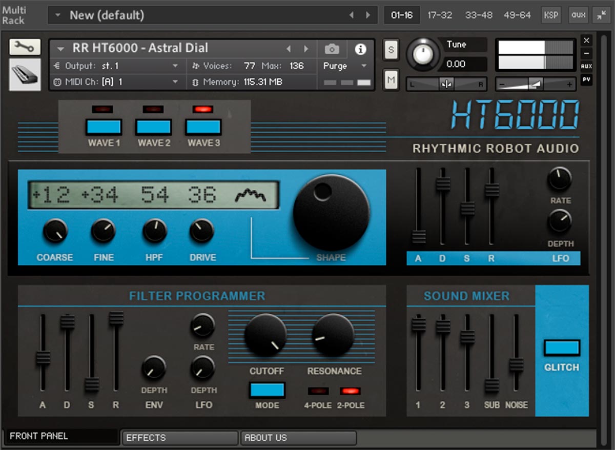Click the CUTOFF knob
Viewport: 615px width, 450px height.
(265, 335)
